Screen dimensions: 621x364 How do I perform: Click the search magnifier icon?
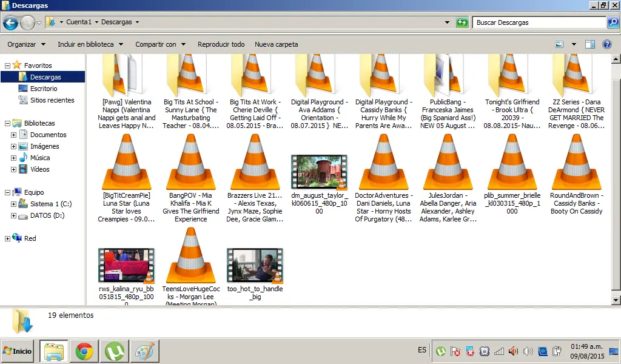pos(613,22)
